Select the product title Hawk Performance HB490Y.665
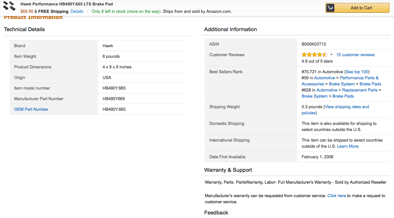The height and width of the screenshot is (218, 394). coord(67,4)
